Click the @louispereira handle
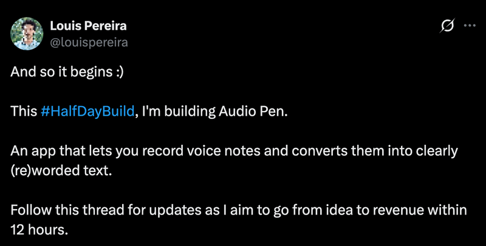486x246 pixels. 89,41
